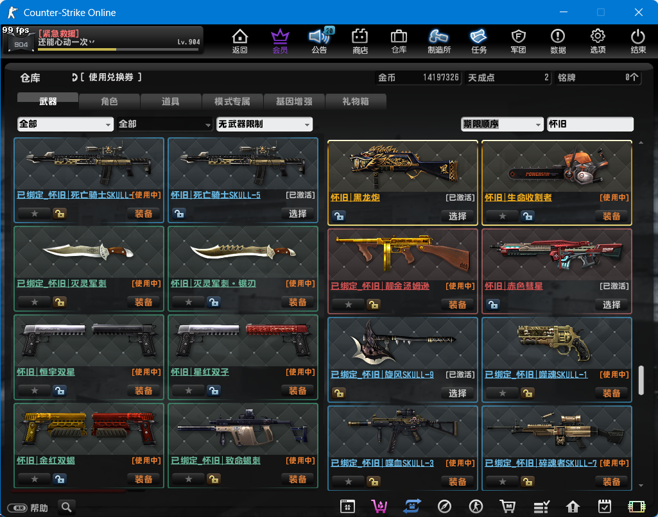Click scroll down arrow of inventory list
Image resolution: width=658 pixels, height=517 pixels.
641,486
